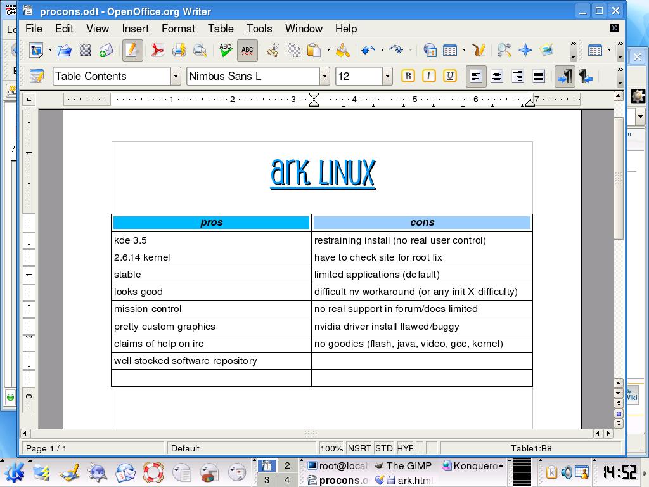This screenshot has height=487, width=649.
Task: Run Spellcheck with ABC checkmark icon
Action: (226, 51)
